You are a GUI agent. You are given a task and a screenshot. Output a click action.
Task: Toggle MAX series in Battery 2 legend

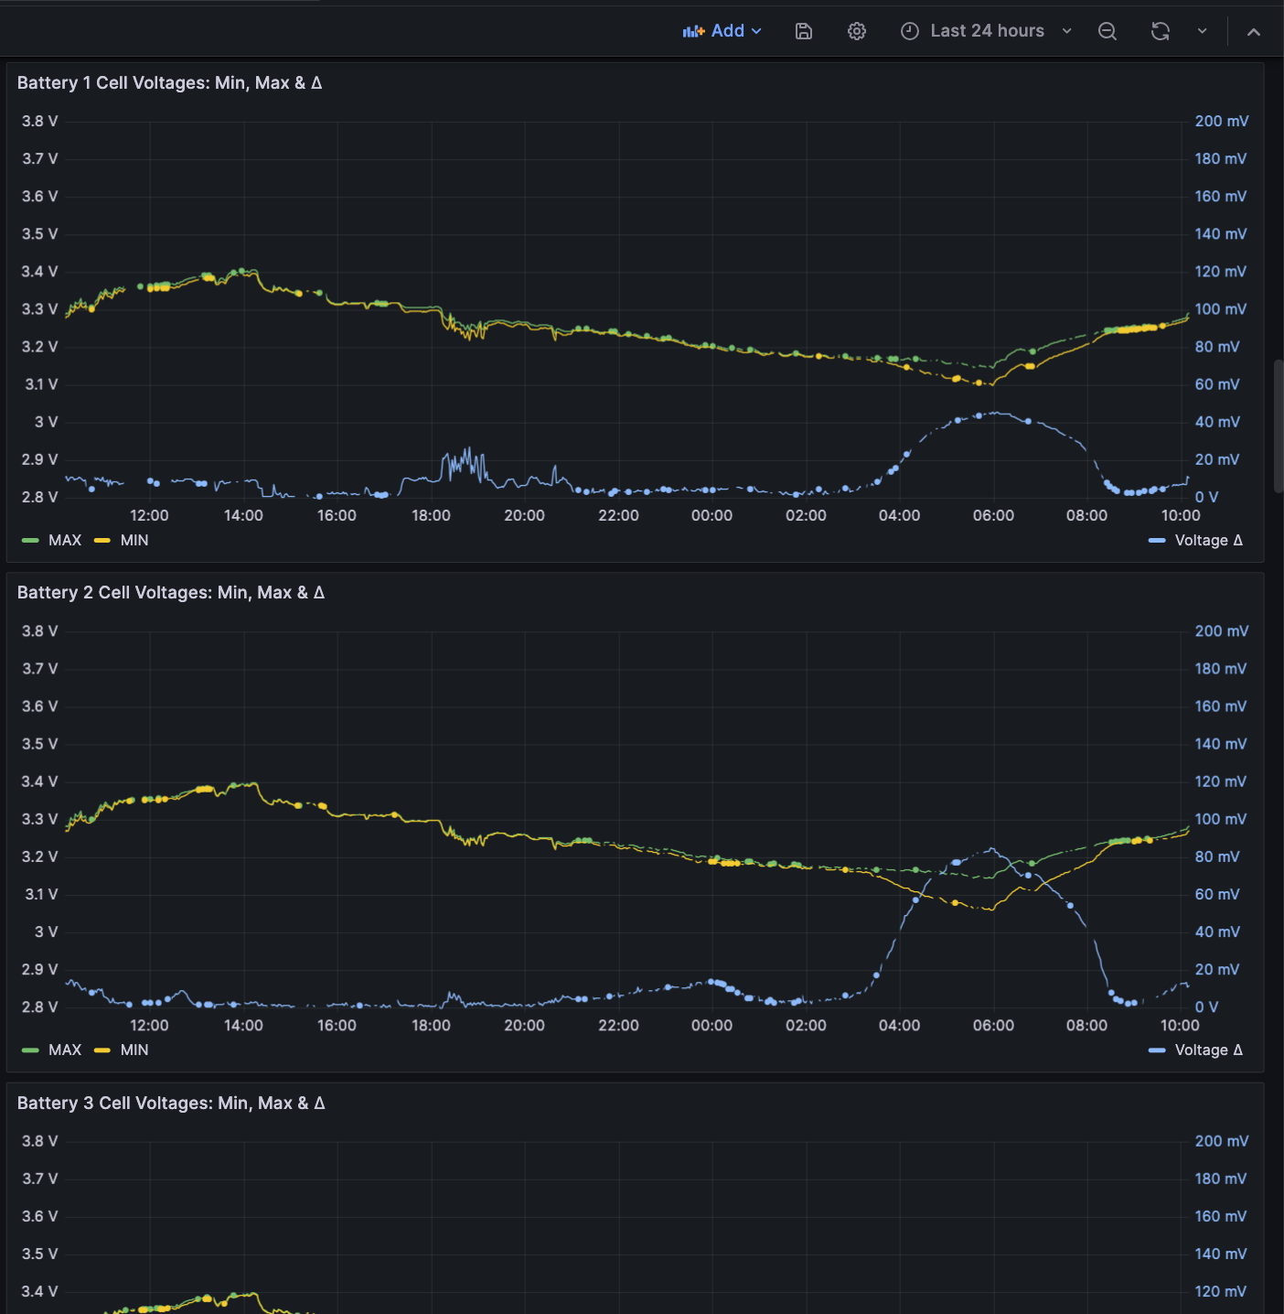[65, 1050]
